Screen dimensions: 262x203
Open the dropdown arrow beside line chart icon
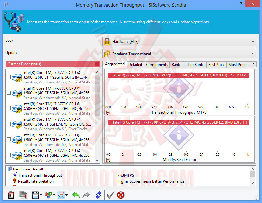tap(66, 195)
